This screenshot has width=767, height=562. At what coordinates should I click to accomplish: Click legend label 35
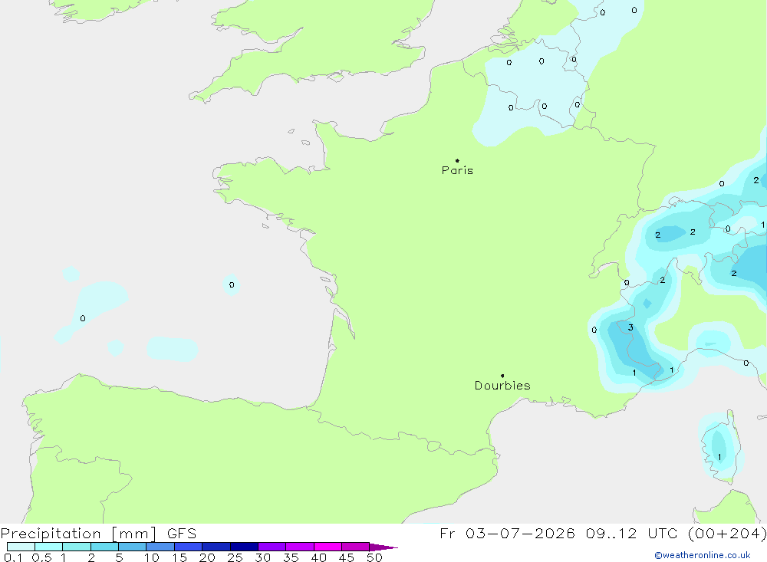click(x=291, y=557)
